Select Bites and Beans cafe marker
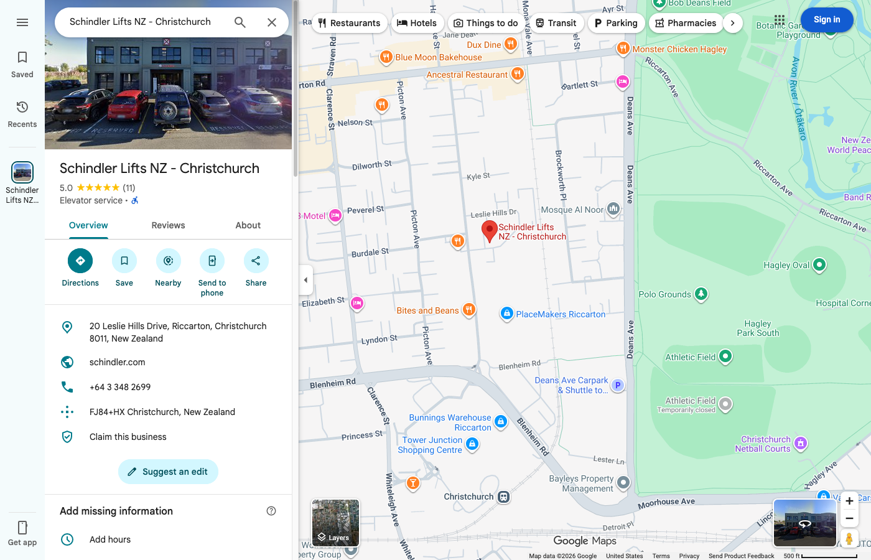Screen dimensions: 871x560 (x=469, y=310)
